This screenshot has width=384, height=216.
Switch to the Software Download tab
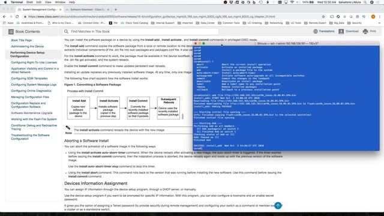(x=87, y=10)
